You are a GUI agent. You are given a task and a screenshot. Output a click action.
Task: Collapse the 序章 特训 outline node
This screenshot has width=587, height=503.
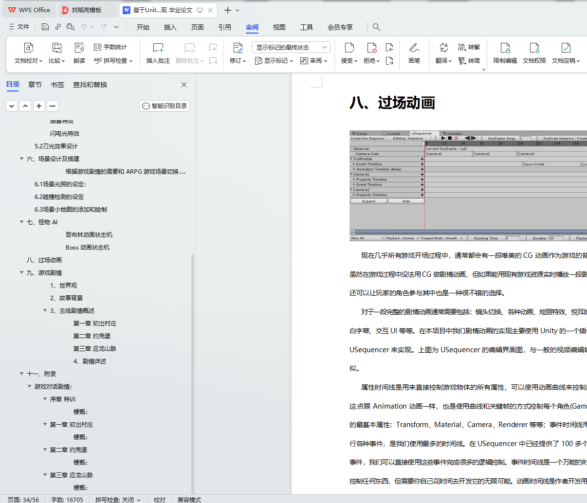(45, 399)
